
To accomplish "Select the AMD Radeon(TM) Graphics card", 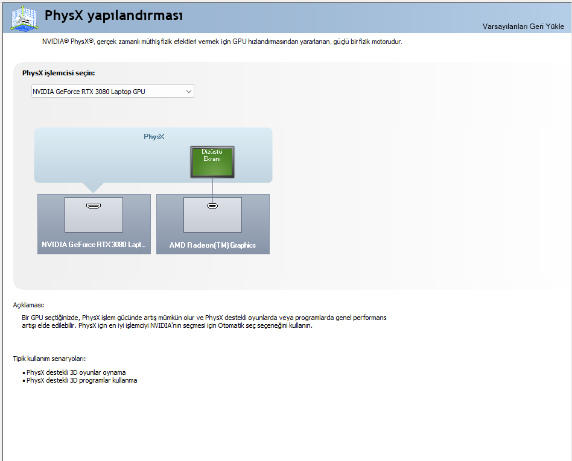I will [x=213, y=224].
